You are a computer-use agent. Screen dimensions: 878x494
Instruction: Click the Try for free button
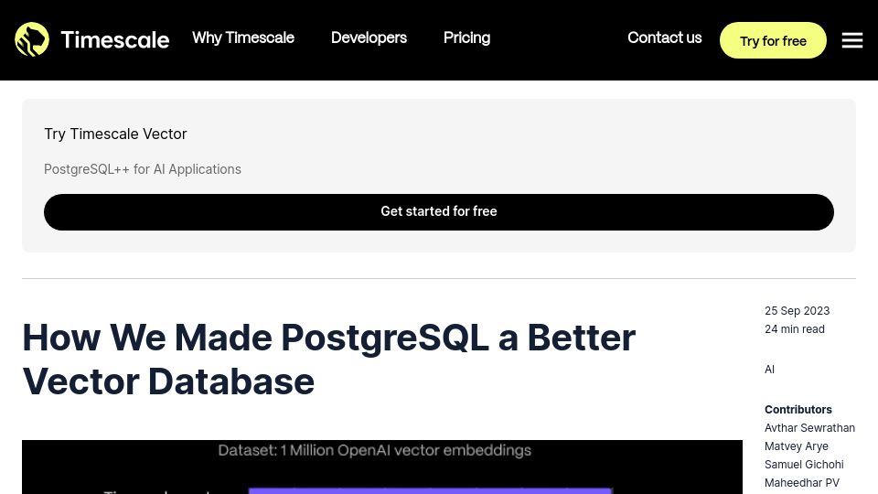click(773, 40)
